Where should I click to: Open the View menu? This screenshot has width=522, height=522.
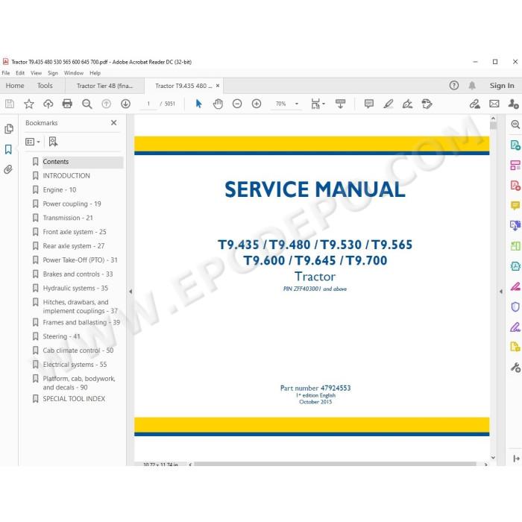coord(36,73)
